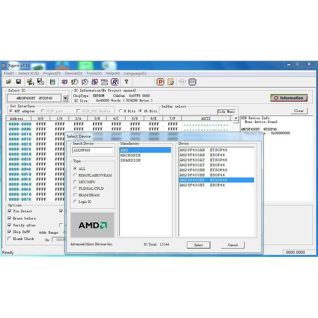Click Select button in Select Device dialog
318x318 pixels.
(198, 245)
